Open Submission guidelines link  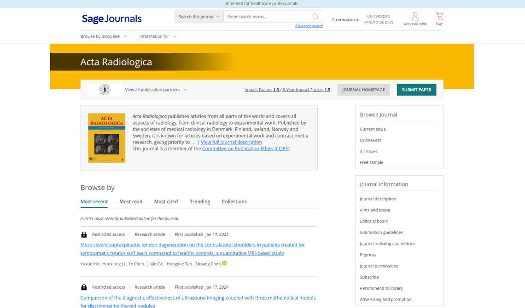[381, 232]
